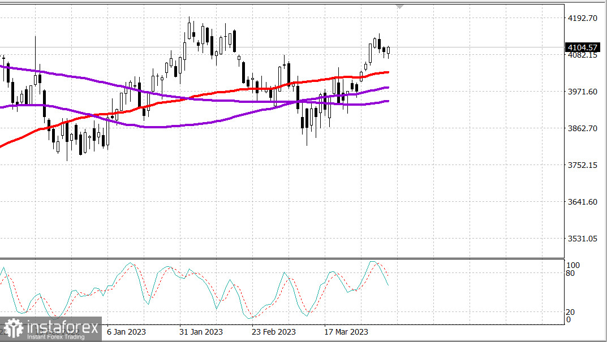Screen dimensions: 607x342
Task: Click the 6 Jan 2023 date label
Action: point(126,332)
